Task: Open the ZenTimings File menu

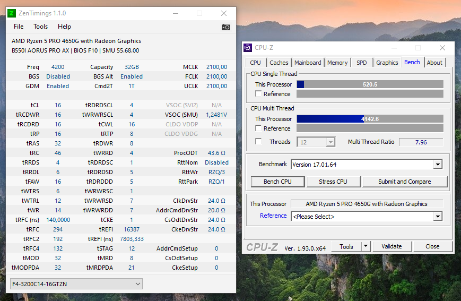Action: [19, 27]
